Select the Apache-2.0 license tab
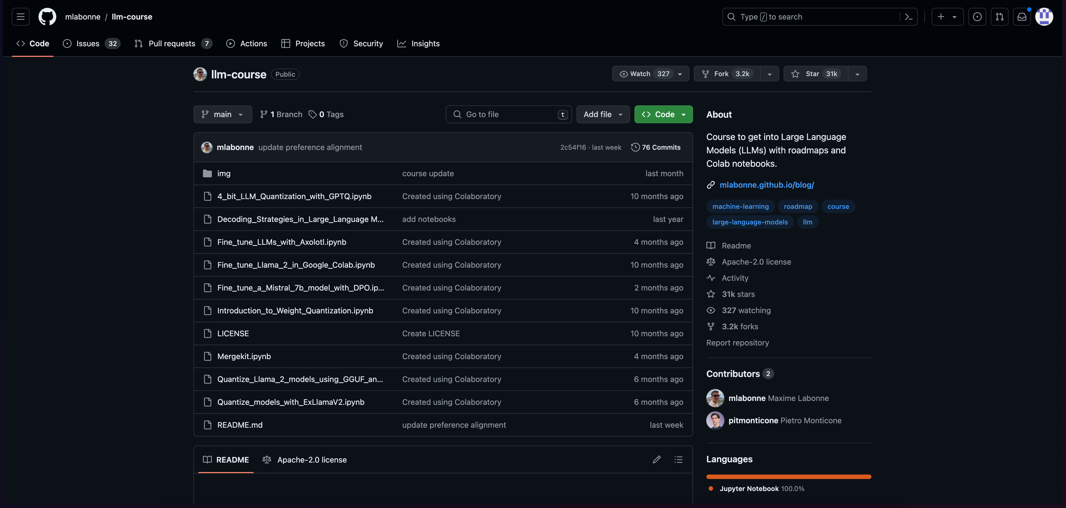Viewport: 1066px width, 508px height. click(x=305, y=459)
